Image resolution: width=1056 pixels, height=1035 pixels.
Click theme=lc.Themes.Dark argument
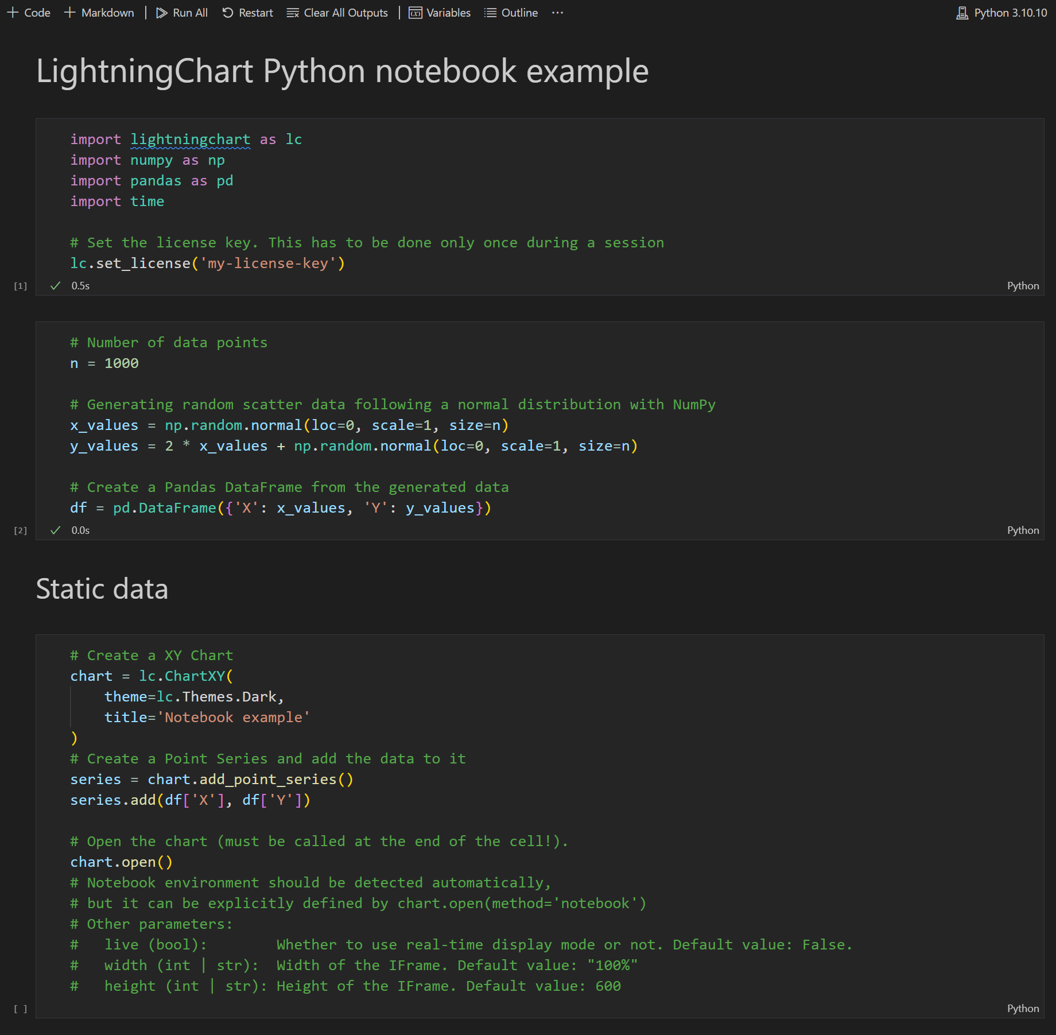coord(194,697)
